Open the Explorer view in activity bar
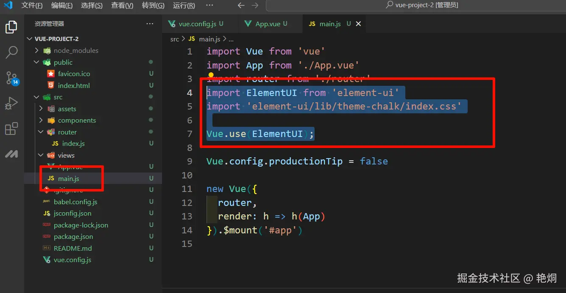Viewport: 566px width, 293px height. (x=11, y=27)
